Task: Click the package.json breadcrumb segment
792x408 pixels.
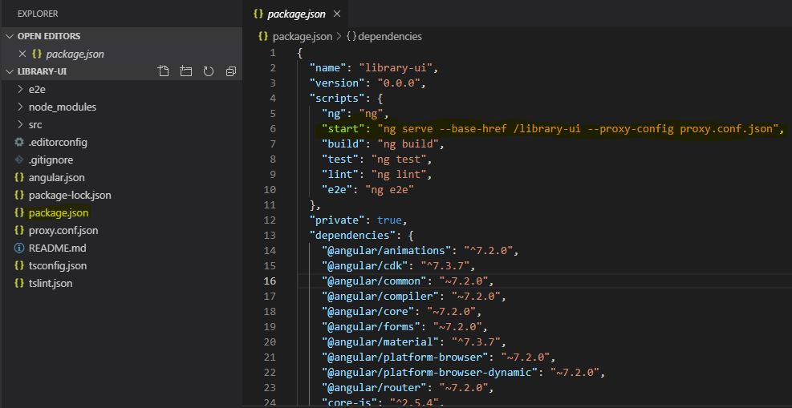Action: pyautogui.click(x=302, y=36)
